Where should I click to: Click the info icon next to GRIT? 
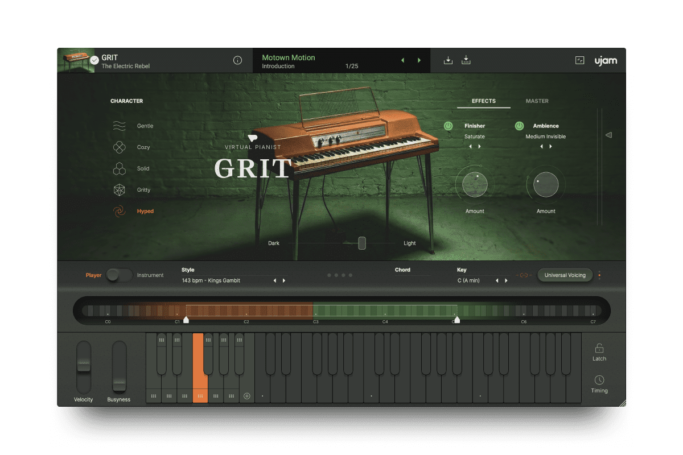point(237,60)
